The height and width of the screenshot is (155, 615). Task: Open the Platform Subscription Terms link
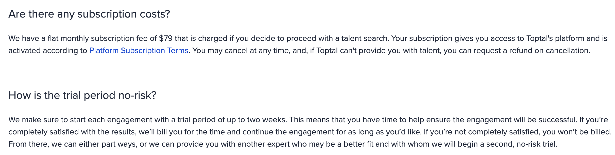pos(139,51)
